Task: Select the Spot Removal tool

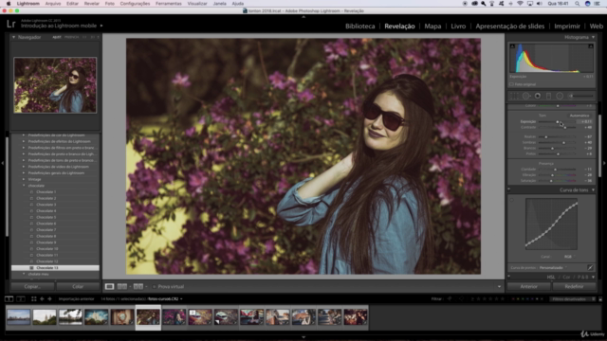Action: click(x=526, y=96)
